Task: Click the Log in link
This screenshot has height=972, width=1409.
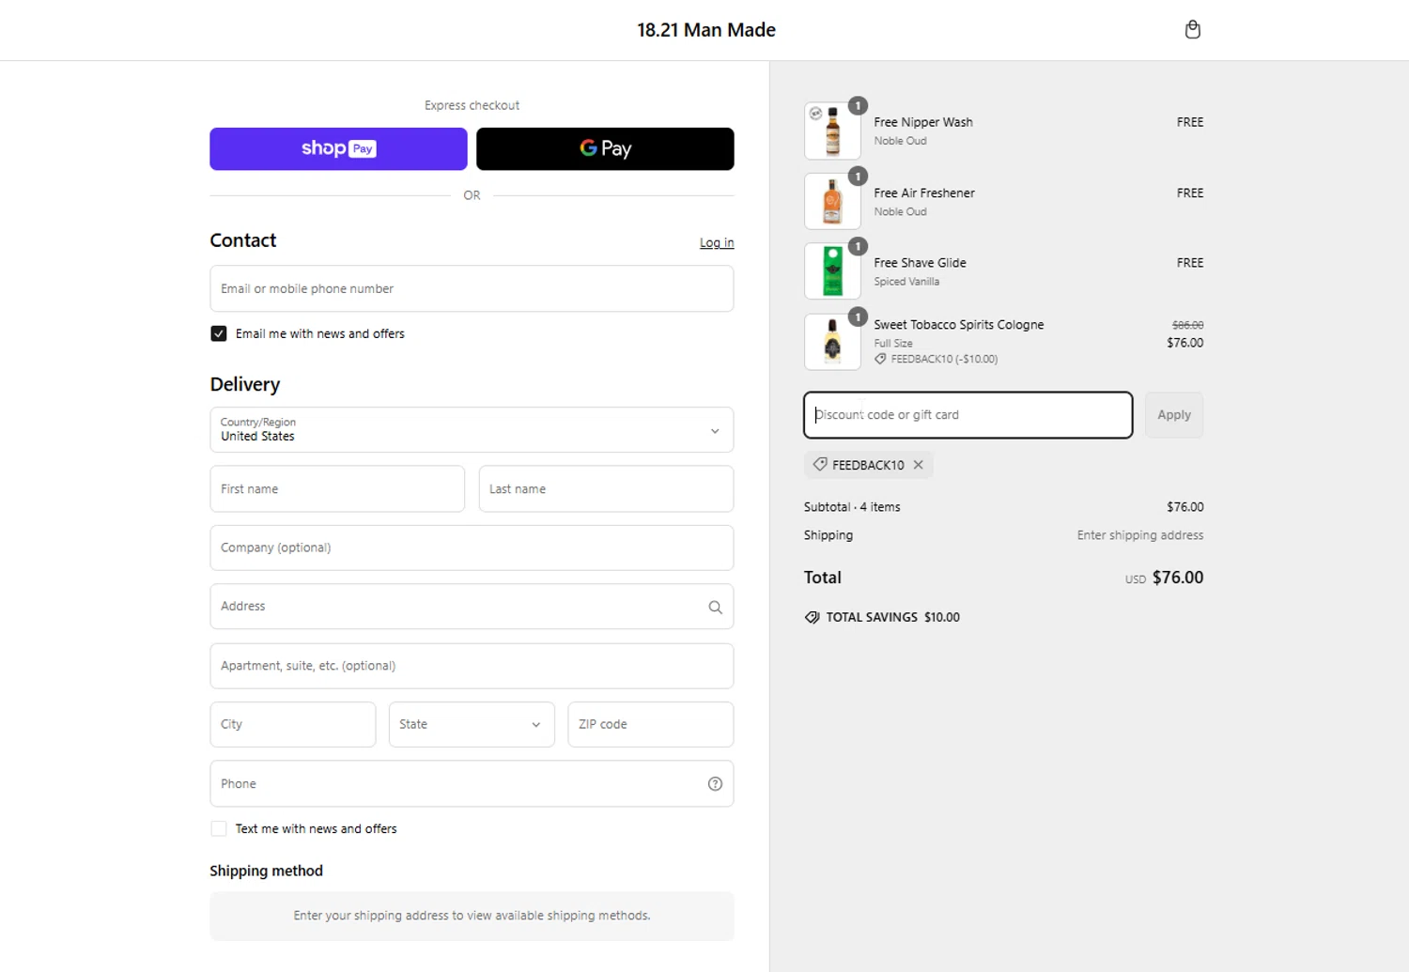Action: pos(717,243)
